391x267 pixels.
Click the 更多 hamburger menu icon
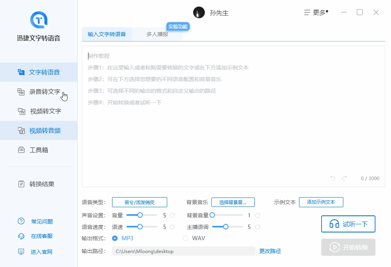point(307,12)
